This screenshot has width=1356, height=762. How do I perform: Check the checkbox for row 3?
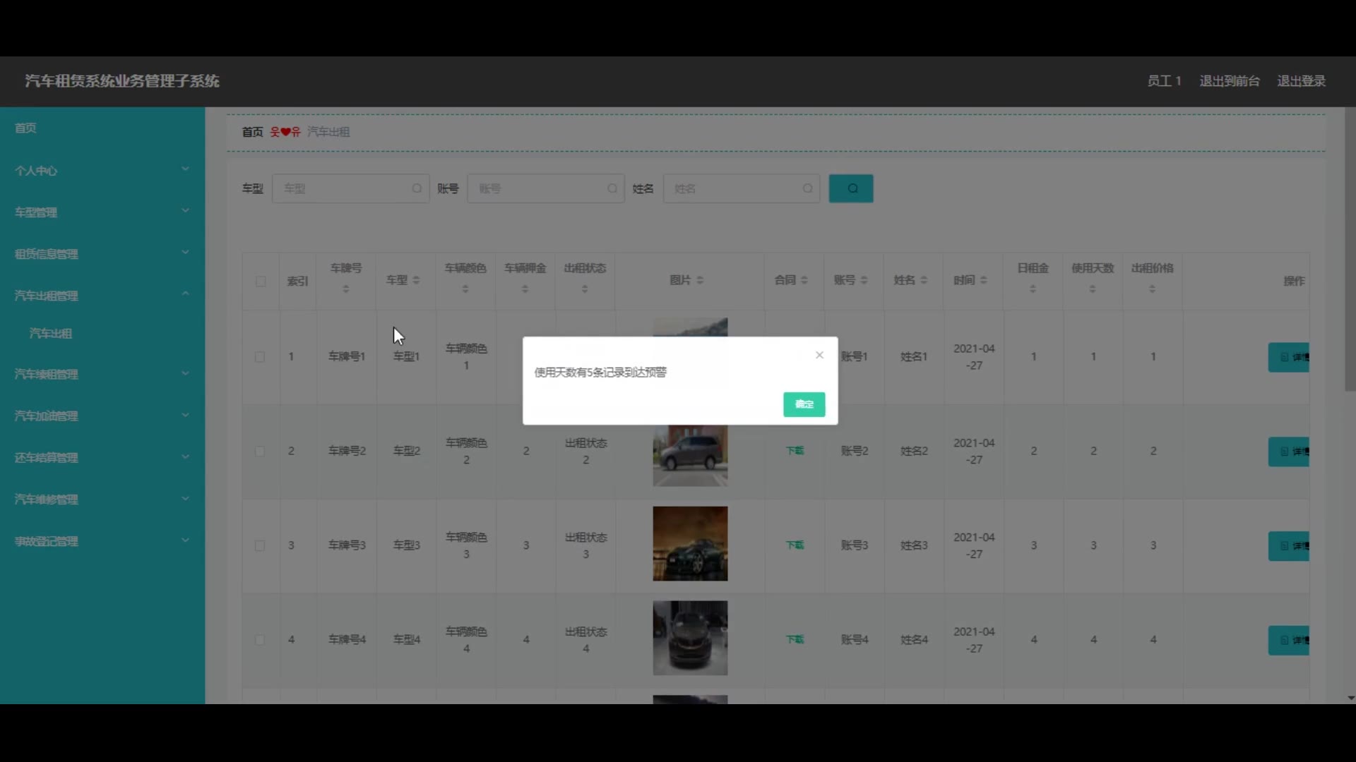(x=260, y=545)
